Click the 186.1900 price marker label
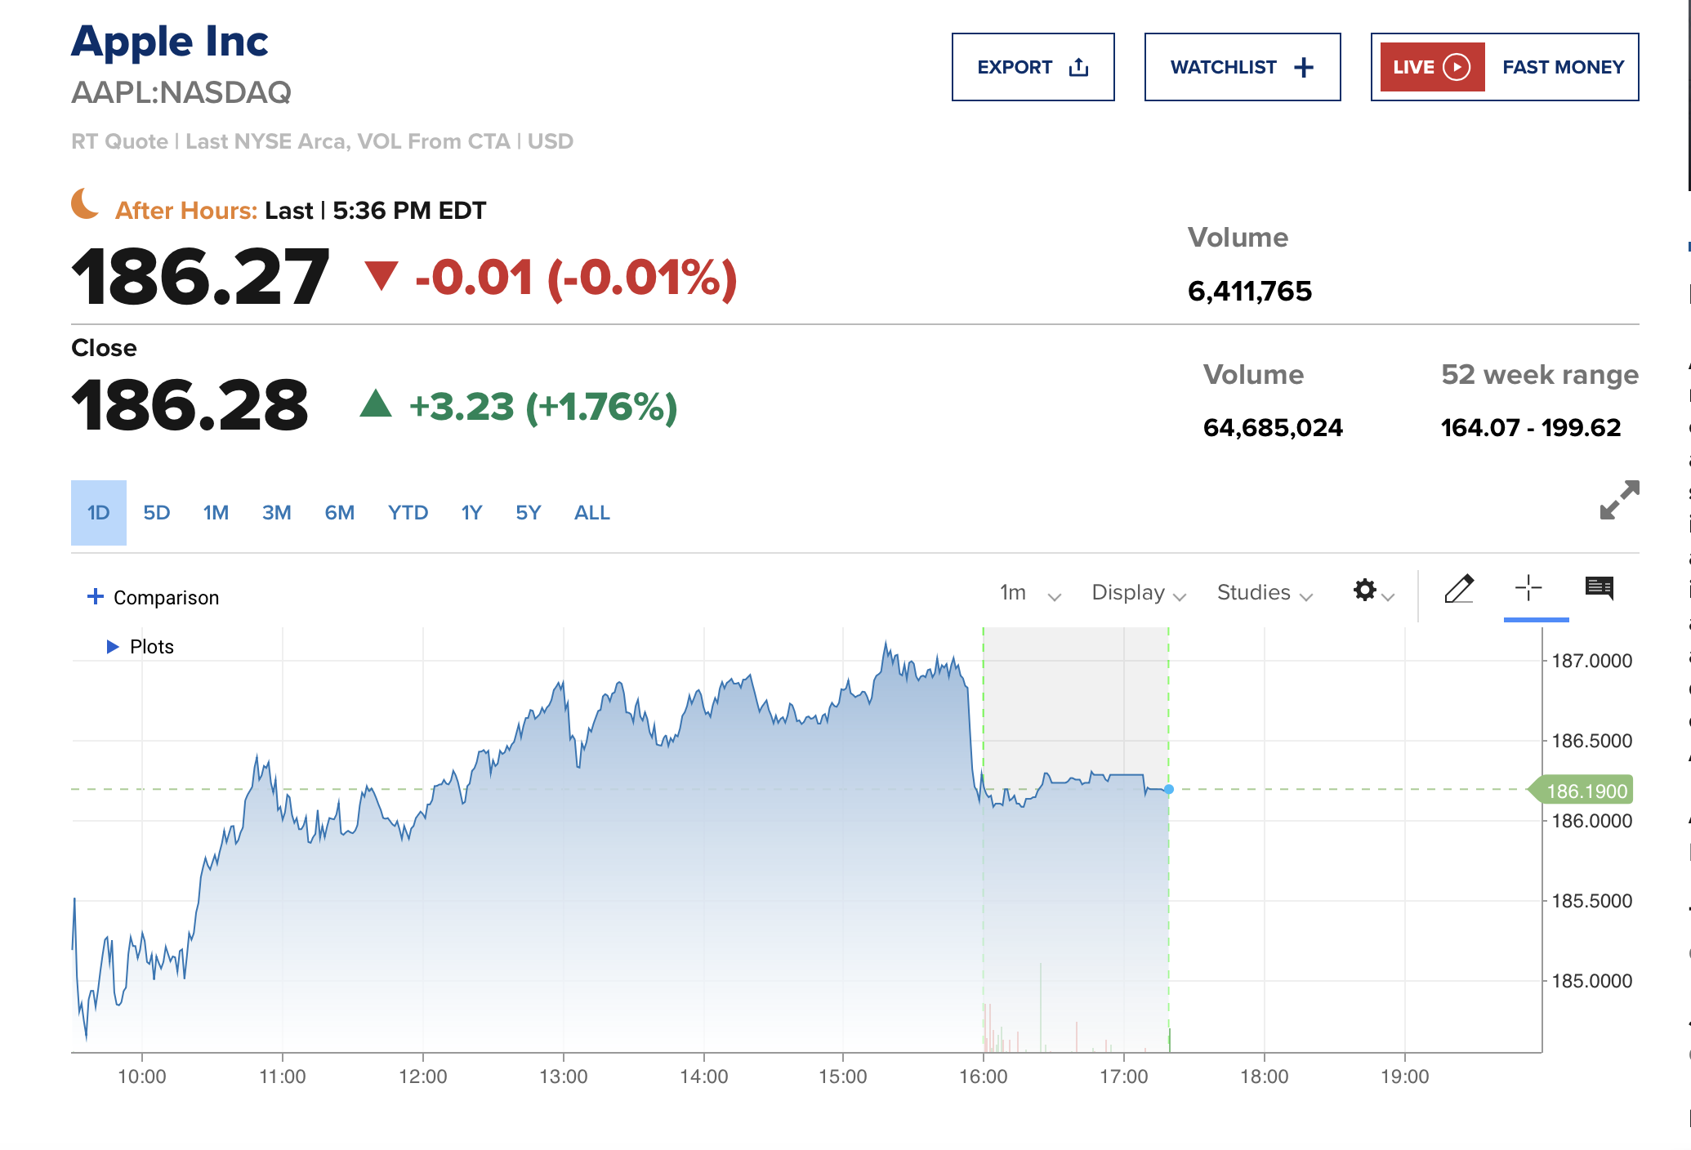1691x1150 pixels. tap(1586, 791)
